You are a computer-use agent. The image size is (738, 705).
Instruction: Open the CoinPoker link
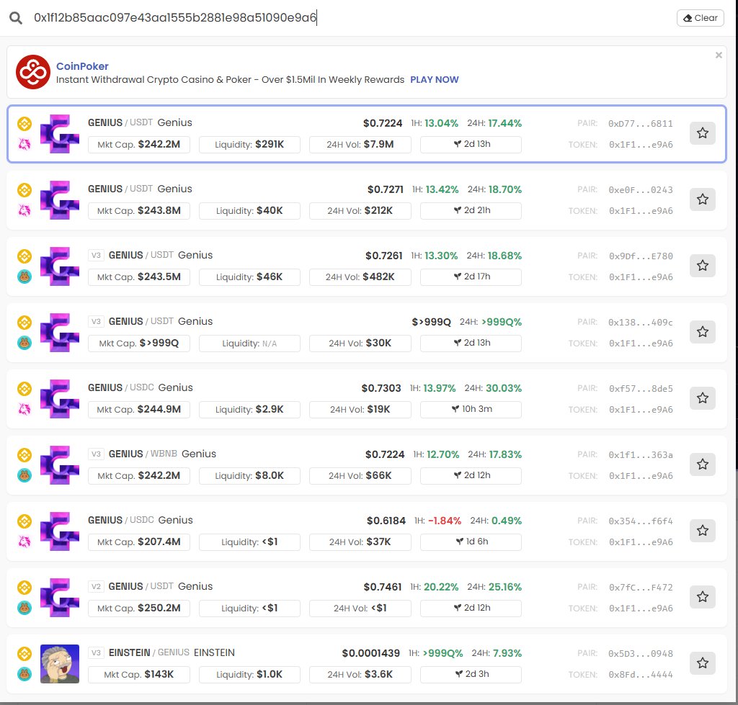point(82,66)
